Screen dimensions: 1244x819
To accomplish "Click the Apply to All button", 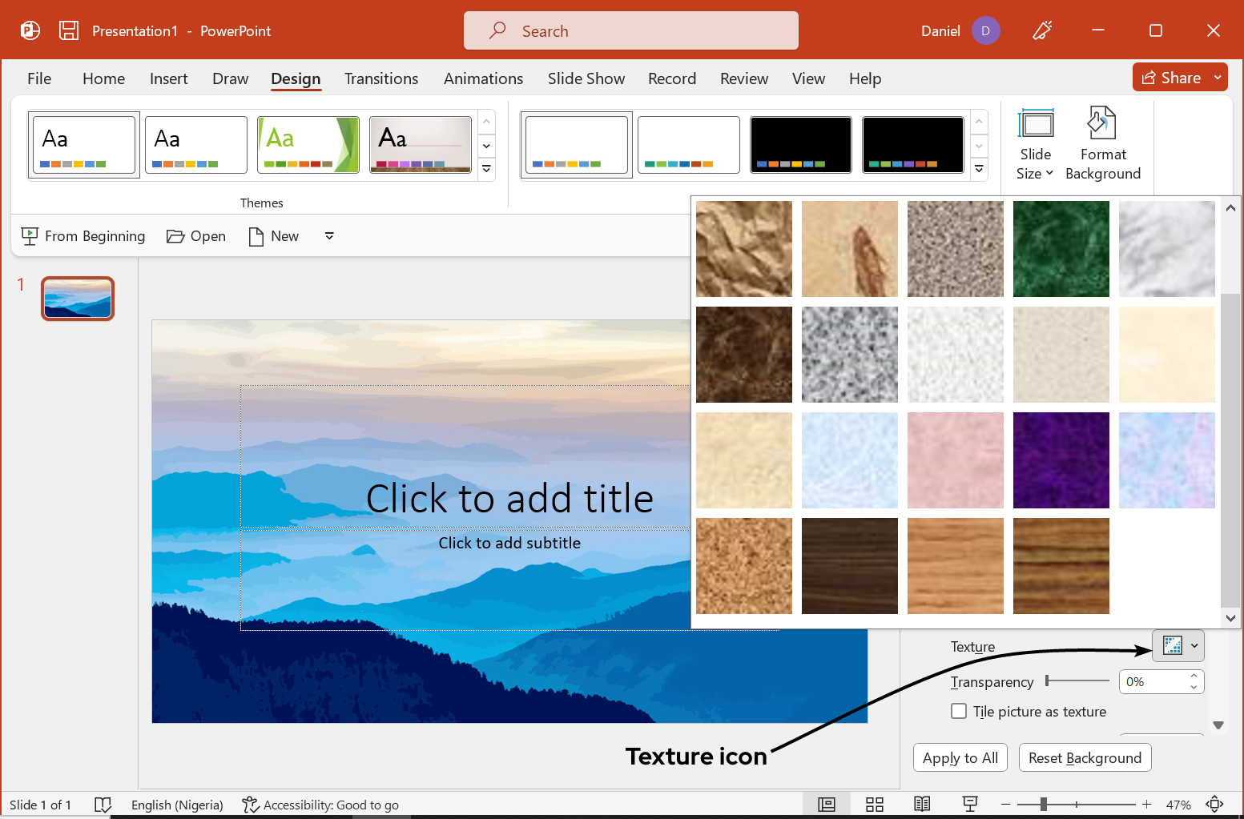I will [x=960, y=757].
